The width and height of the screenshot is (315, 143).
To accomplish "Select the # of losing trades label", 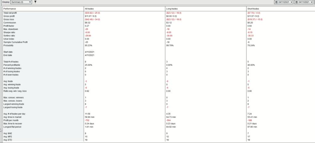I will (12, 71).
